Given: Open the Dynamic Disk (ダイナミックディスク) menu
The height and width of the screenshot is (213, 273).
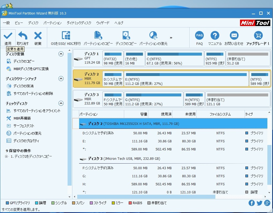Looking at the screenshot, I should pyautogui.click(x=79, y=23).
